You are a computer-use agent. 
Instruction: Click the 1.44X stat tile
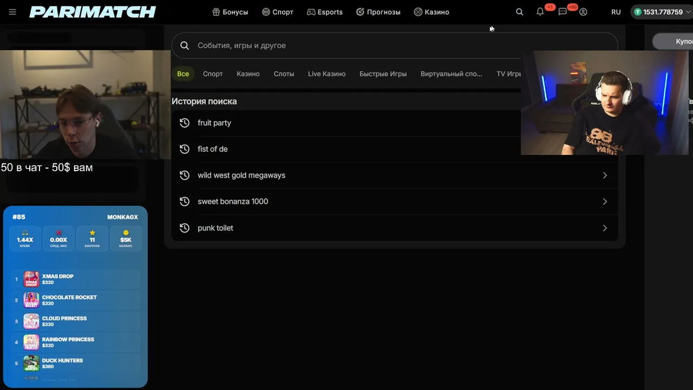(25, 239)
